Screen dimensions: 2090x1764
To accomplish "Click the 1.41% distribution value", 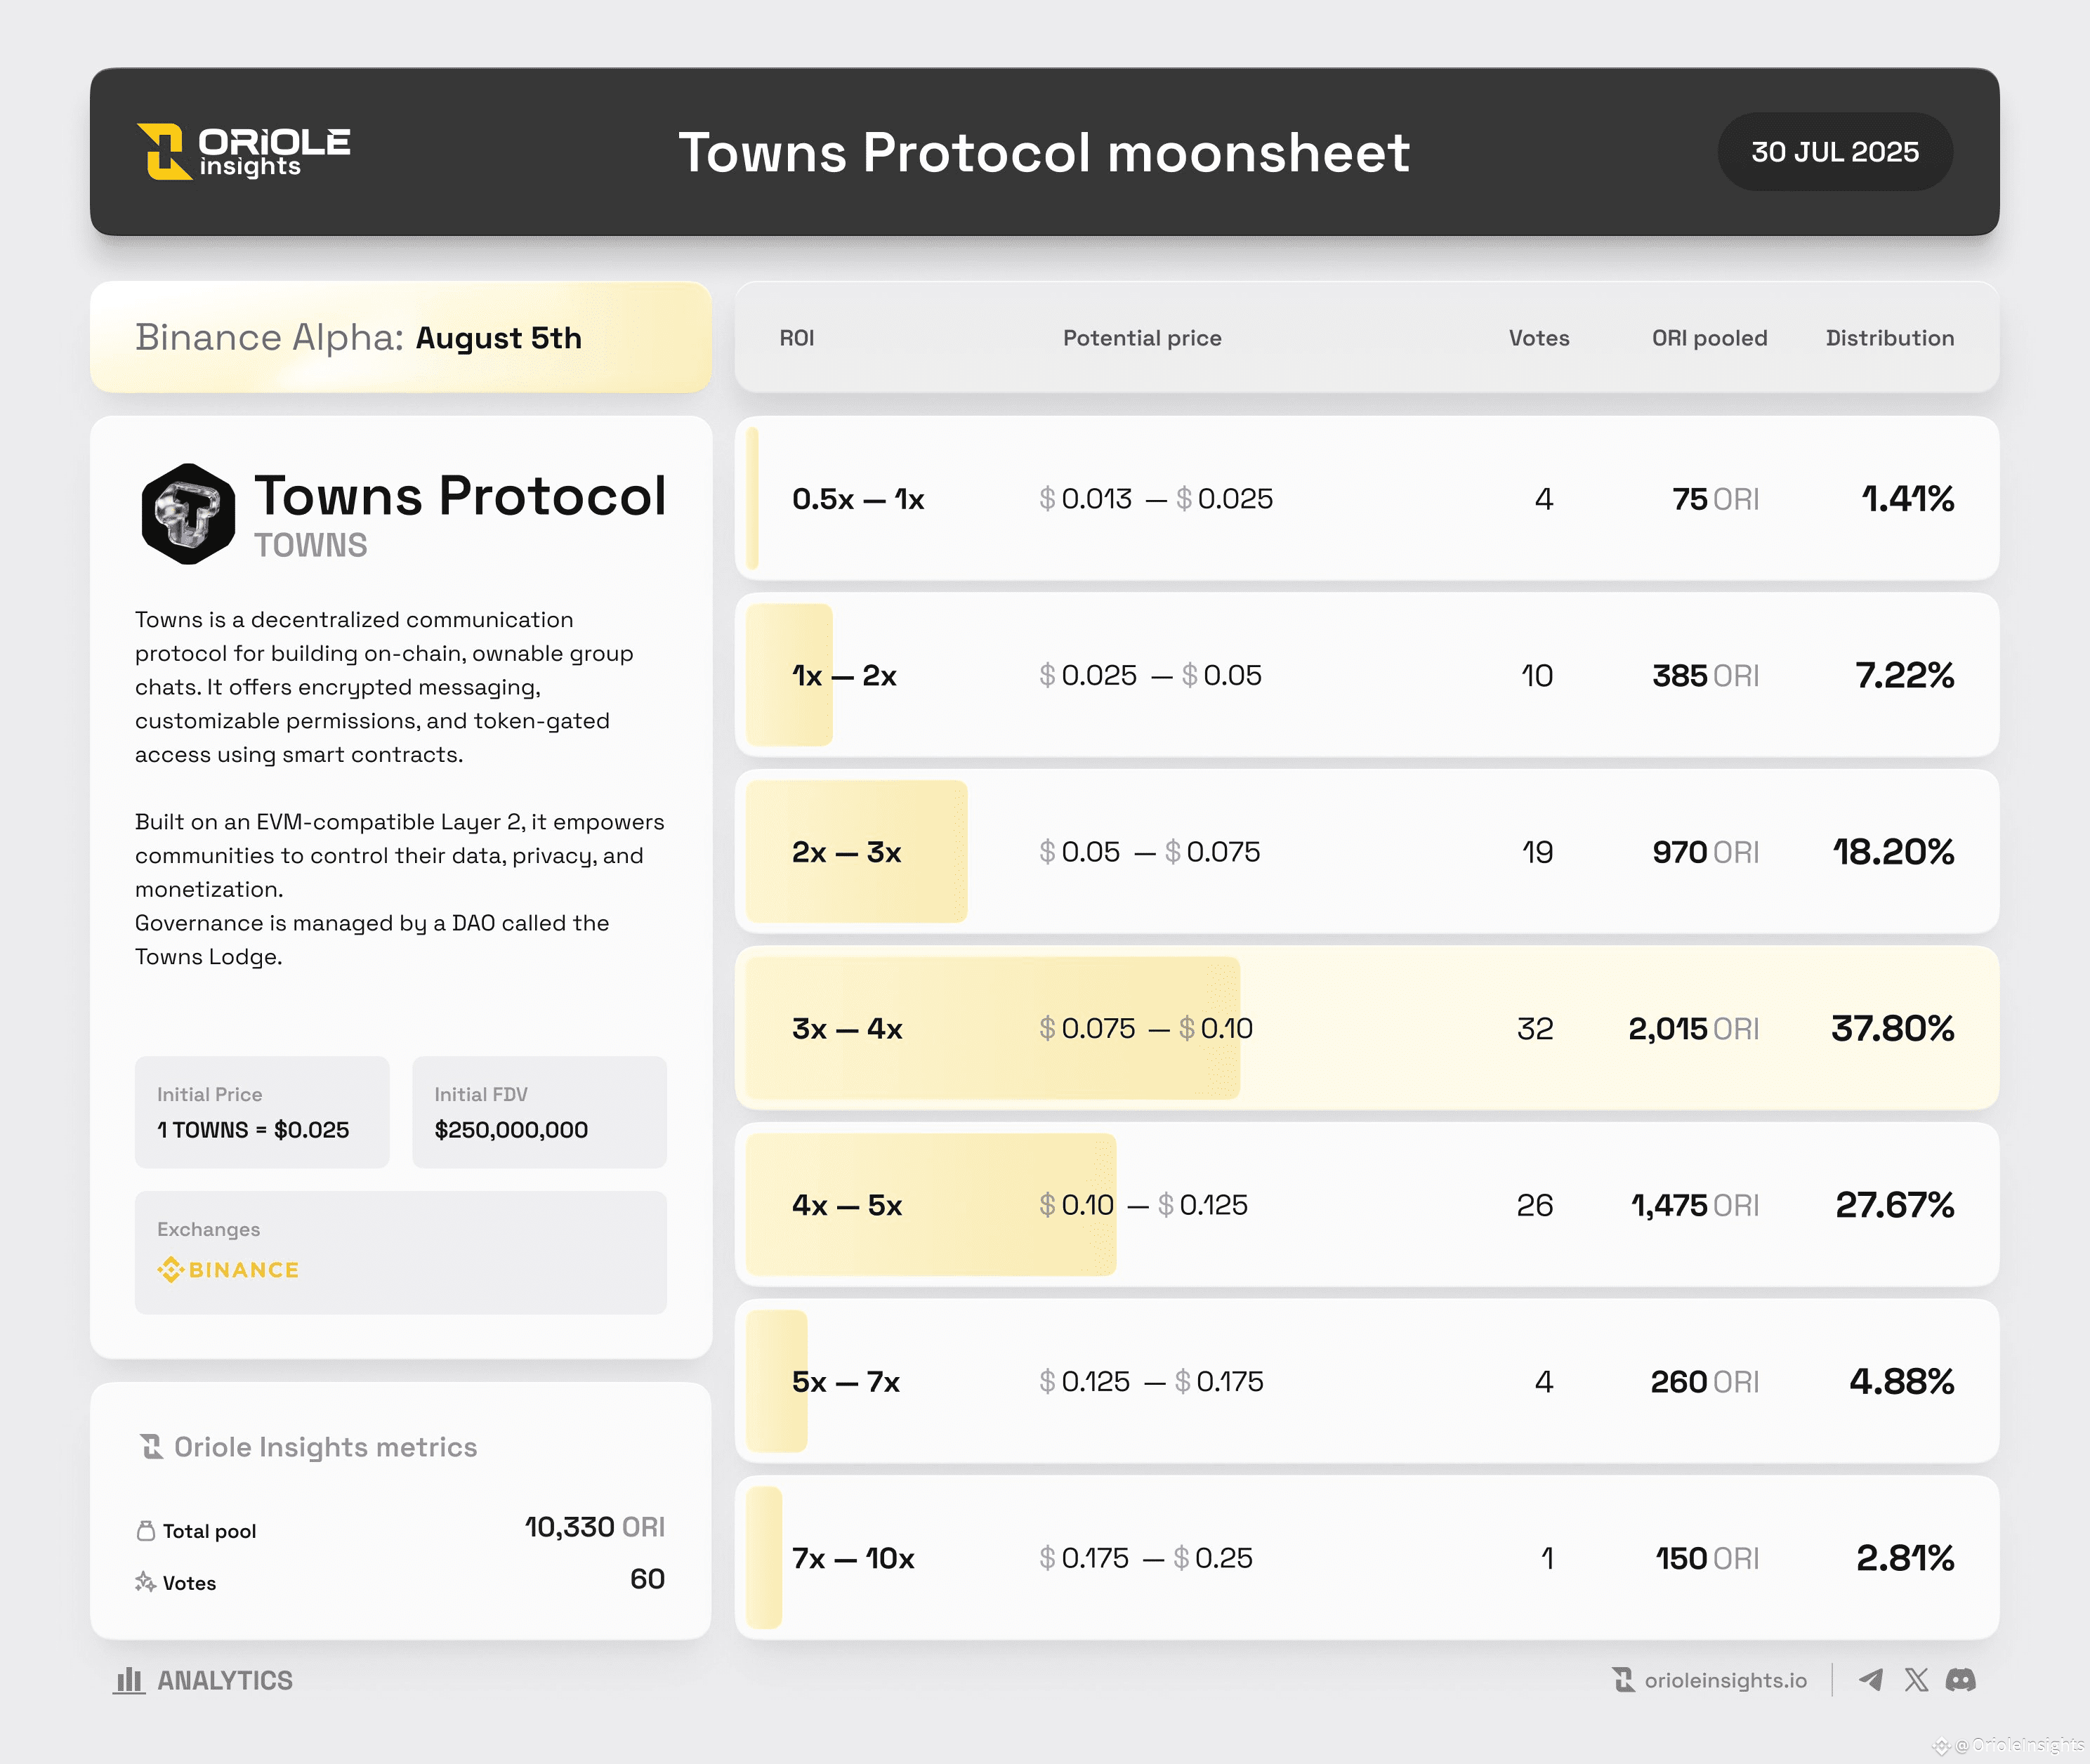I will point(1908,499).
